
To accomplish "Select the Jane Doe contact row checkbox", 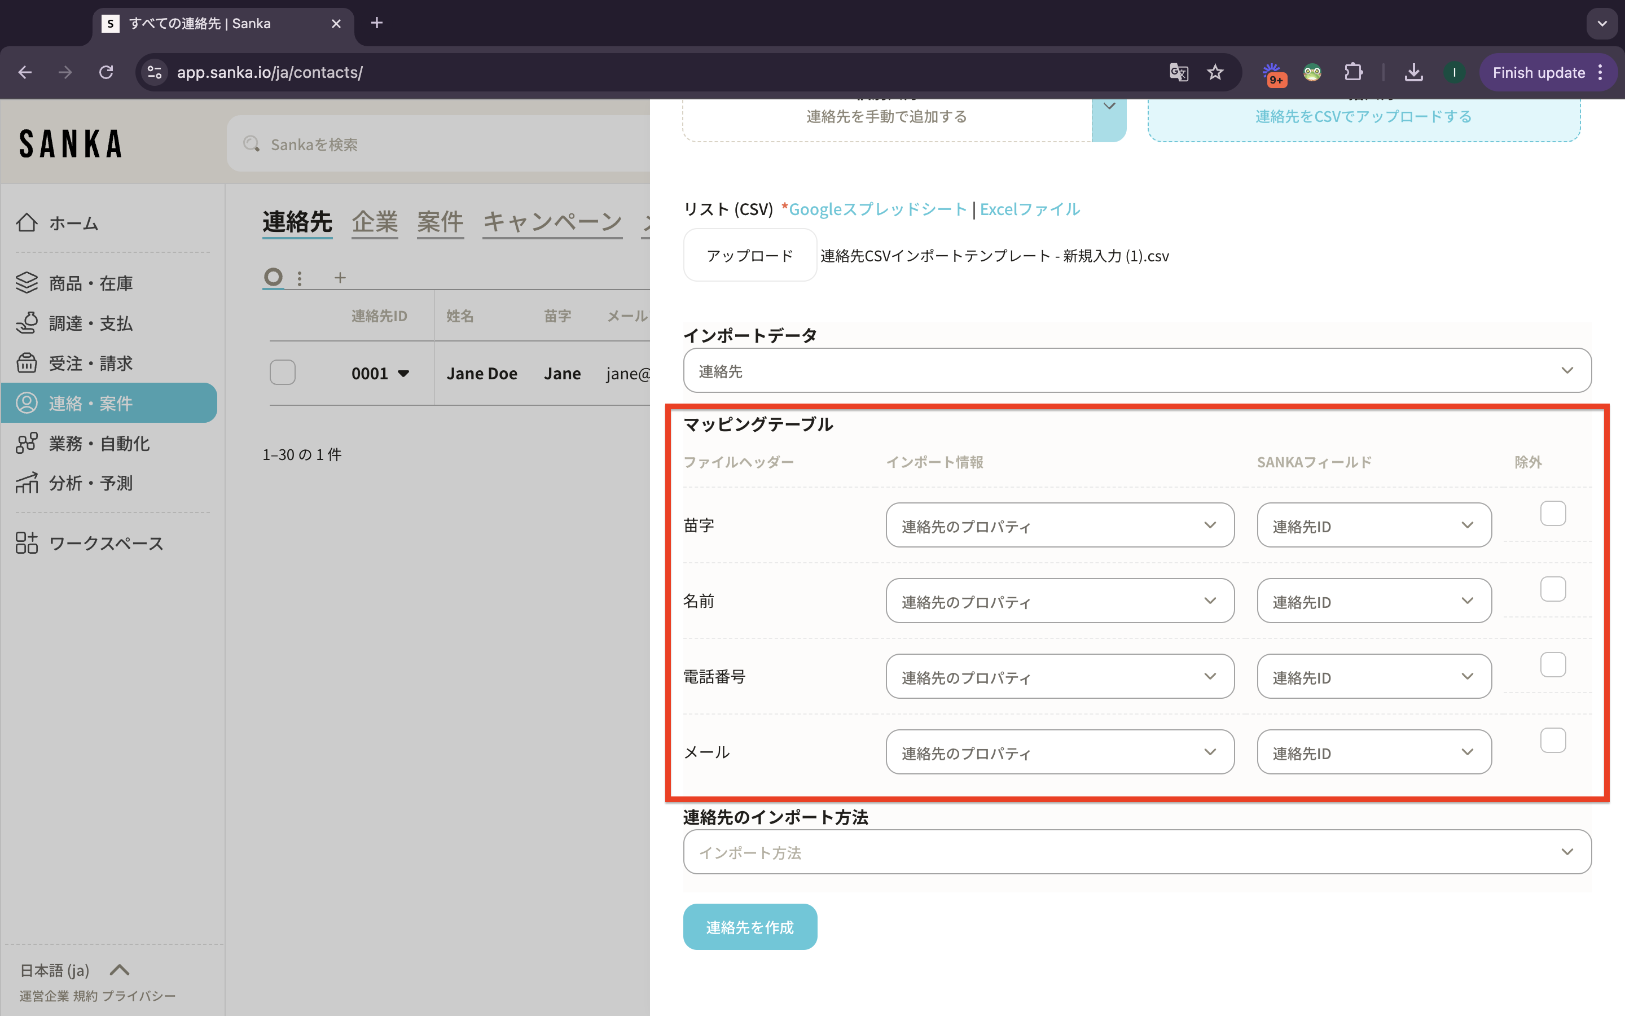I will tap(283, 373).
